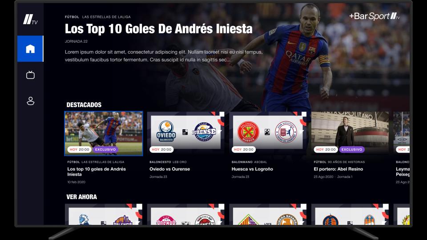Screen dimensions: 427x240
Task: Click the Ciudad de Logroño team crest
Action: pos(286,132)
